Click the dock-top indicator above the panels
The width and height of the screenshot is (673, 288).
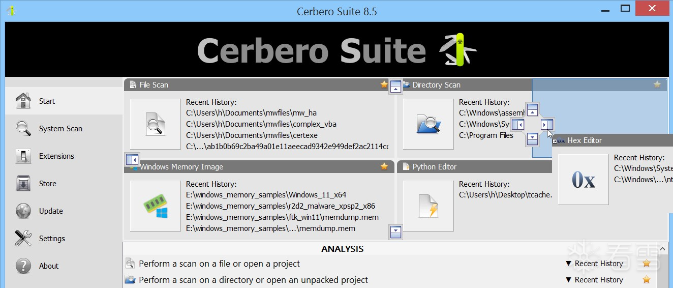[396, 86]
